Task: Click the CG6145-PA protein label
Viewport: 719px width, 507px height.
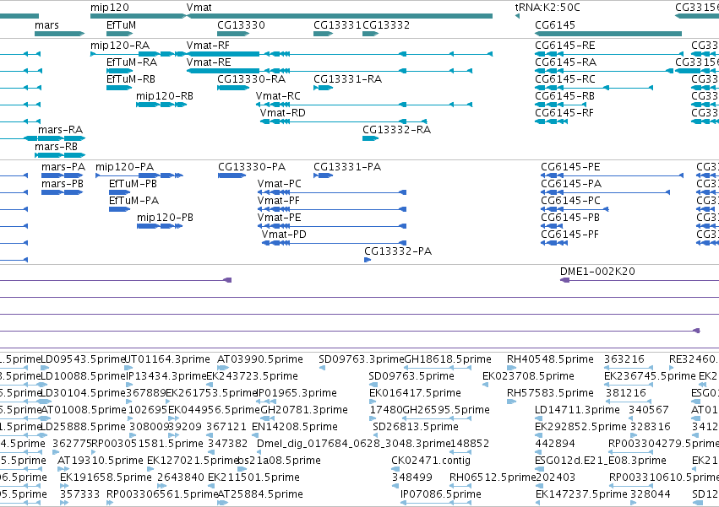Action: pos(571,184)
